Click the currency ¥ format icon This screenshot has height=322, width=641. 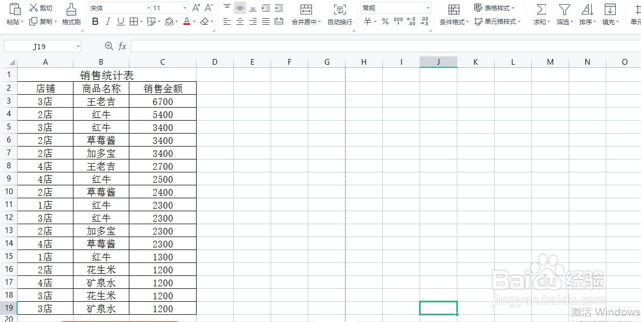point(367,22)
